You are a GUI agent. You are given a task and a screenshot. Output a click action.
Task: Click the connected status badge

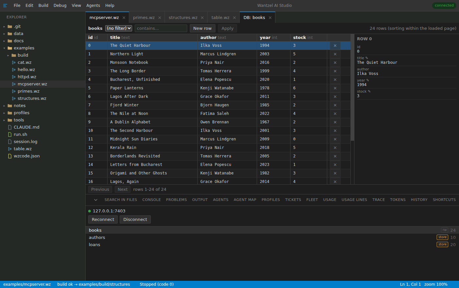(444, 6)
